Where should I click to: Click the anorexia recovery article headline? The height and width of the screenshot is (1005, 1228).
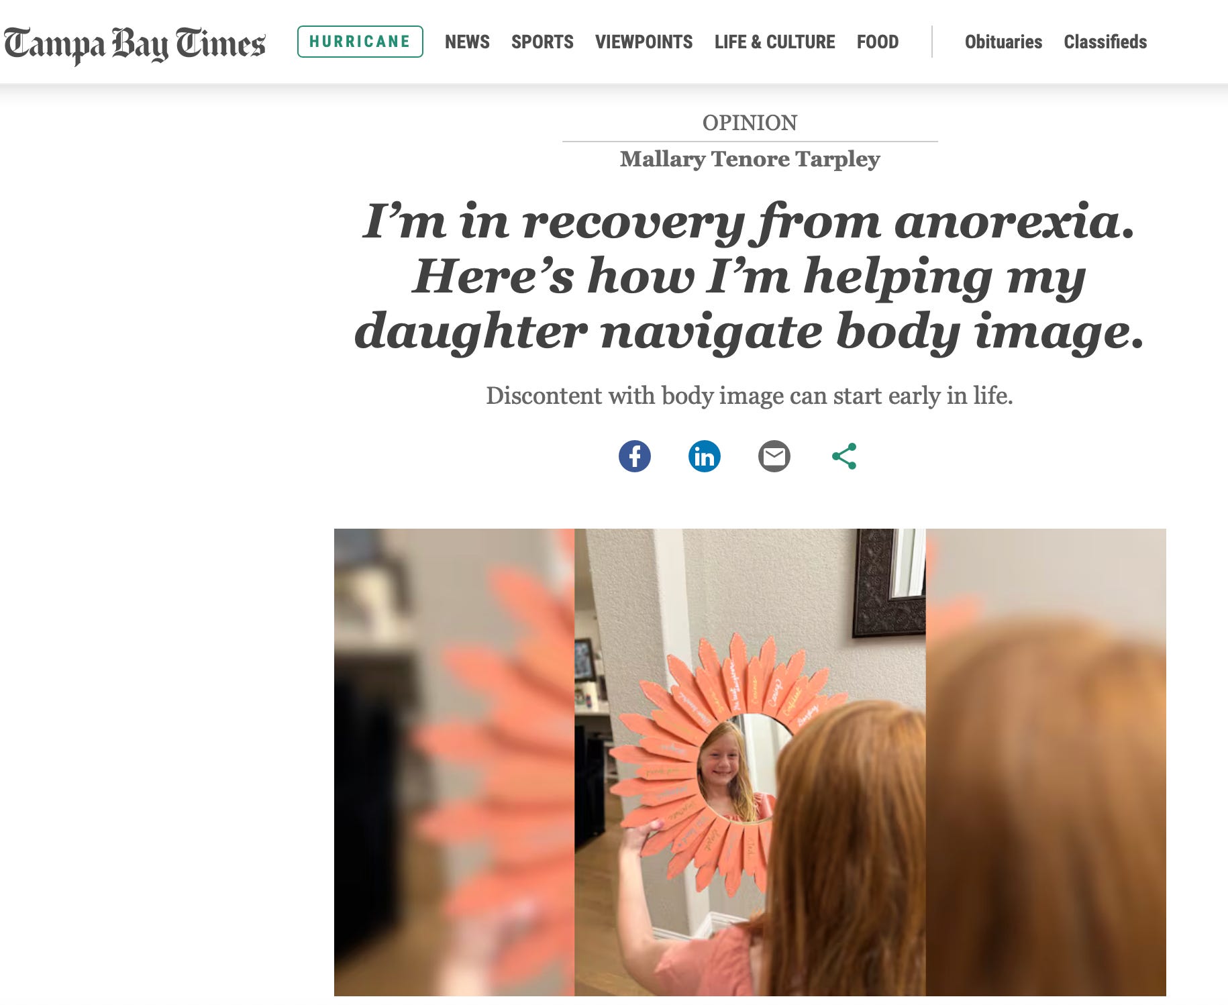(750, 276)
